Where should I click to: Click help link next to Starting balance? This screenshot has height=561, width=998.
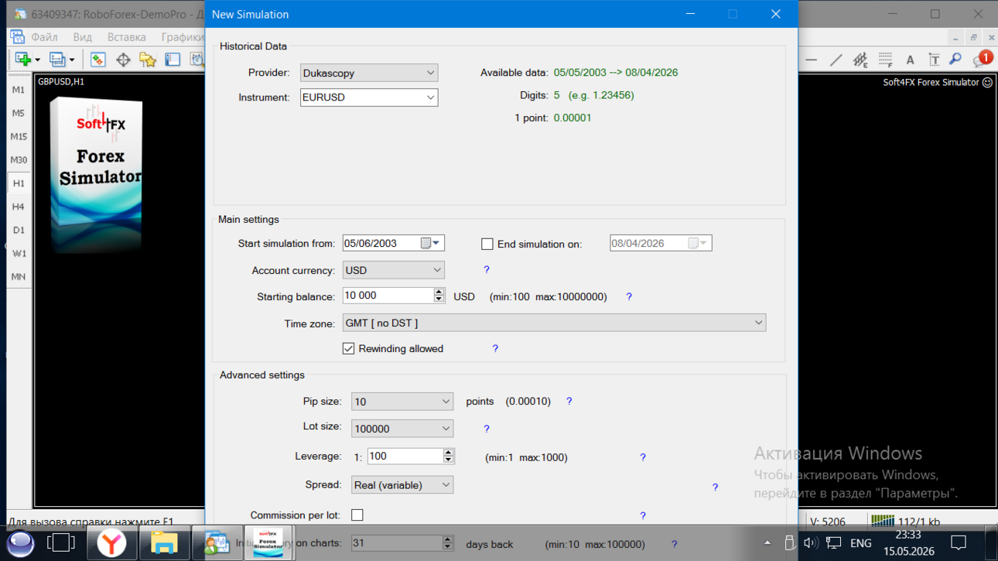629,296
